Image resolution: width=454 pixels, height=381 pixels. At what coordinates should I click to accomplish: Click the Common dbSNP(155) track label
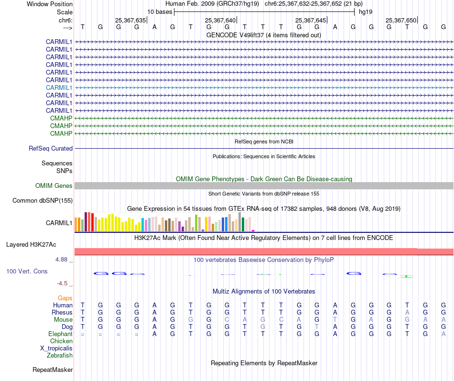pos(42,200)
